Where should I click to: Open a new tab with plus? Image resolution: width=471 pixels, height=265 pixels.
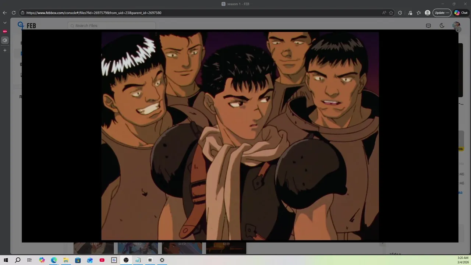pos(5,50)
